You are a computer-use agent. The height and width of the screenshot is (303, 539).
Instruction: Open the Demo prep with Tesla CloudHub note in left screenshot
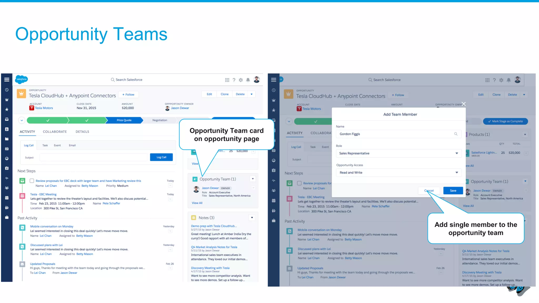click(214, 226)
